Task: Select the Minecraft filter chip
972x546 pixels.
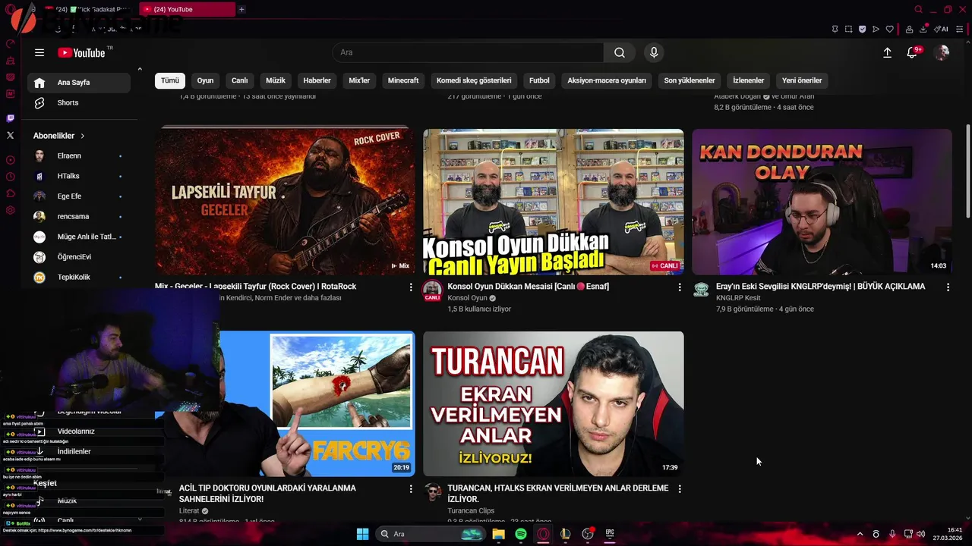Action: click(x=403, y=80)
